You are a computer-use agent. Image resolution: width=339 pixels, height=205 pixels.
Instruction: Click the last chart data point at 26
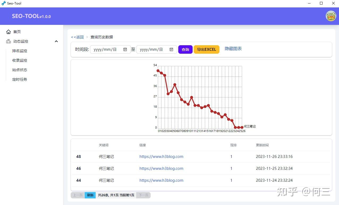point(242,127)
